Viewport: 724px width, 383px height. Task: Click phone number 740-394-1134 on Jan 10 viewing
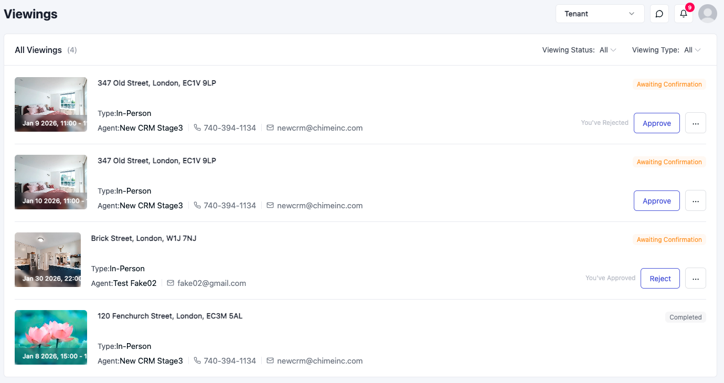pos(230,206)
